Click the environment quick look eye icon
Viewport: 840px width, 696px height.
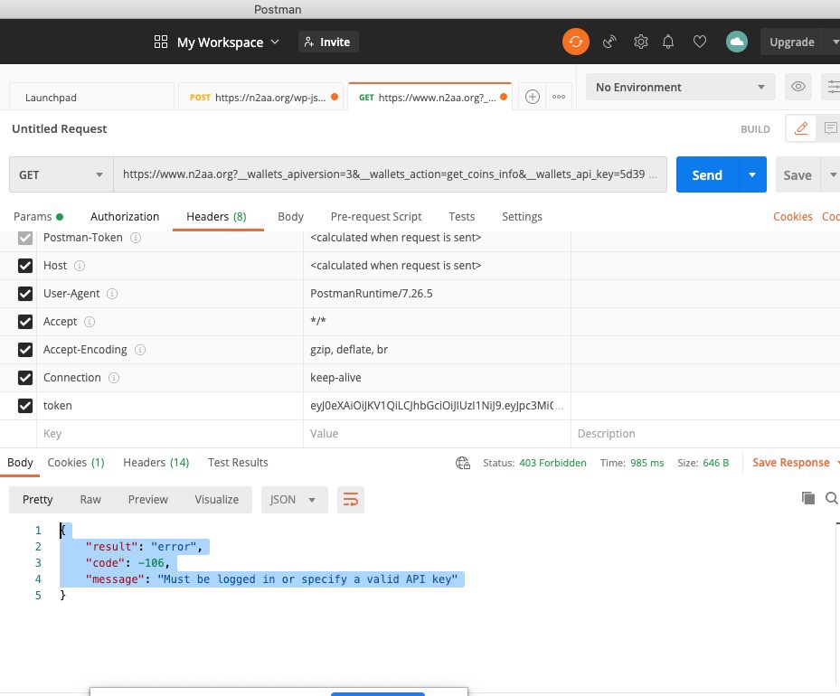point(798,87)
